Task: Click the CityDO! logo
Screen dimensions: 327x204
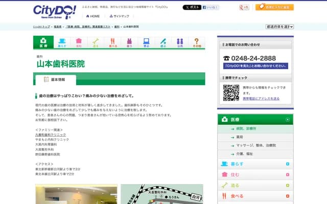Action: point(55,12)
